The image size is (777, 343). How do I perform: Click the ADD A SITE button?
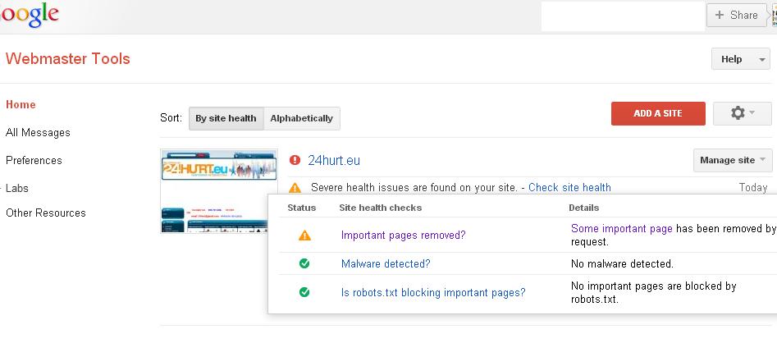coord(658,113)
